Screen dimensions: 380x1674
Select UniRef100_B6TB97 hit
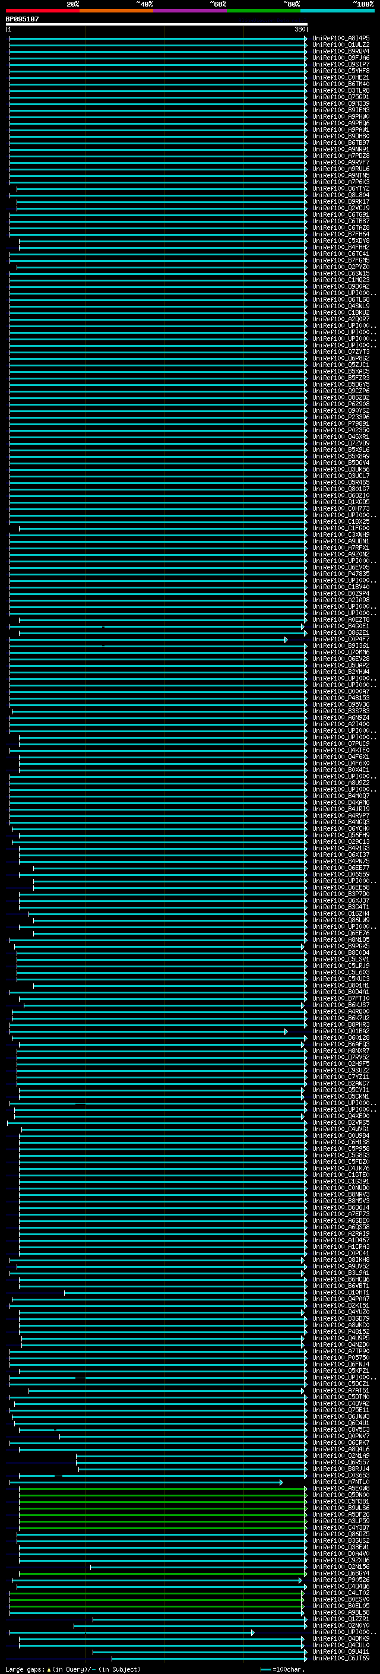341,143
